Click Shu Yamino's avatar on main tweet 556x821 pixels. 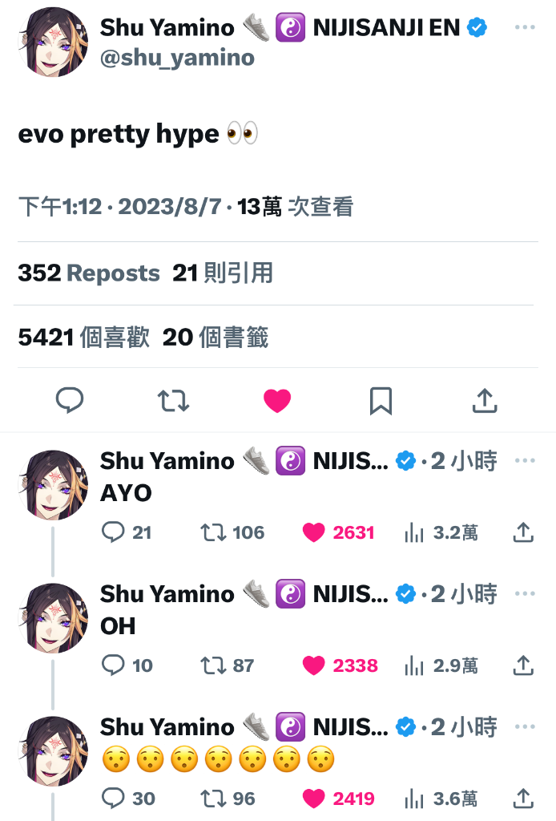(53, 42)
